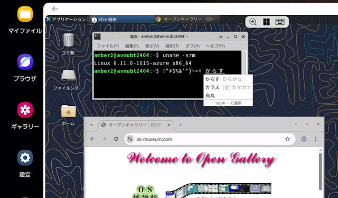The image size is (338, 198).
Task: Click the OS 博物館 logo image
Action: pyautogui.click(x=145, y=192)
